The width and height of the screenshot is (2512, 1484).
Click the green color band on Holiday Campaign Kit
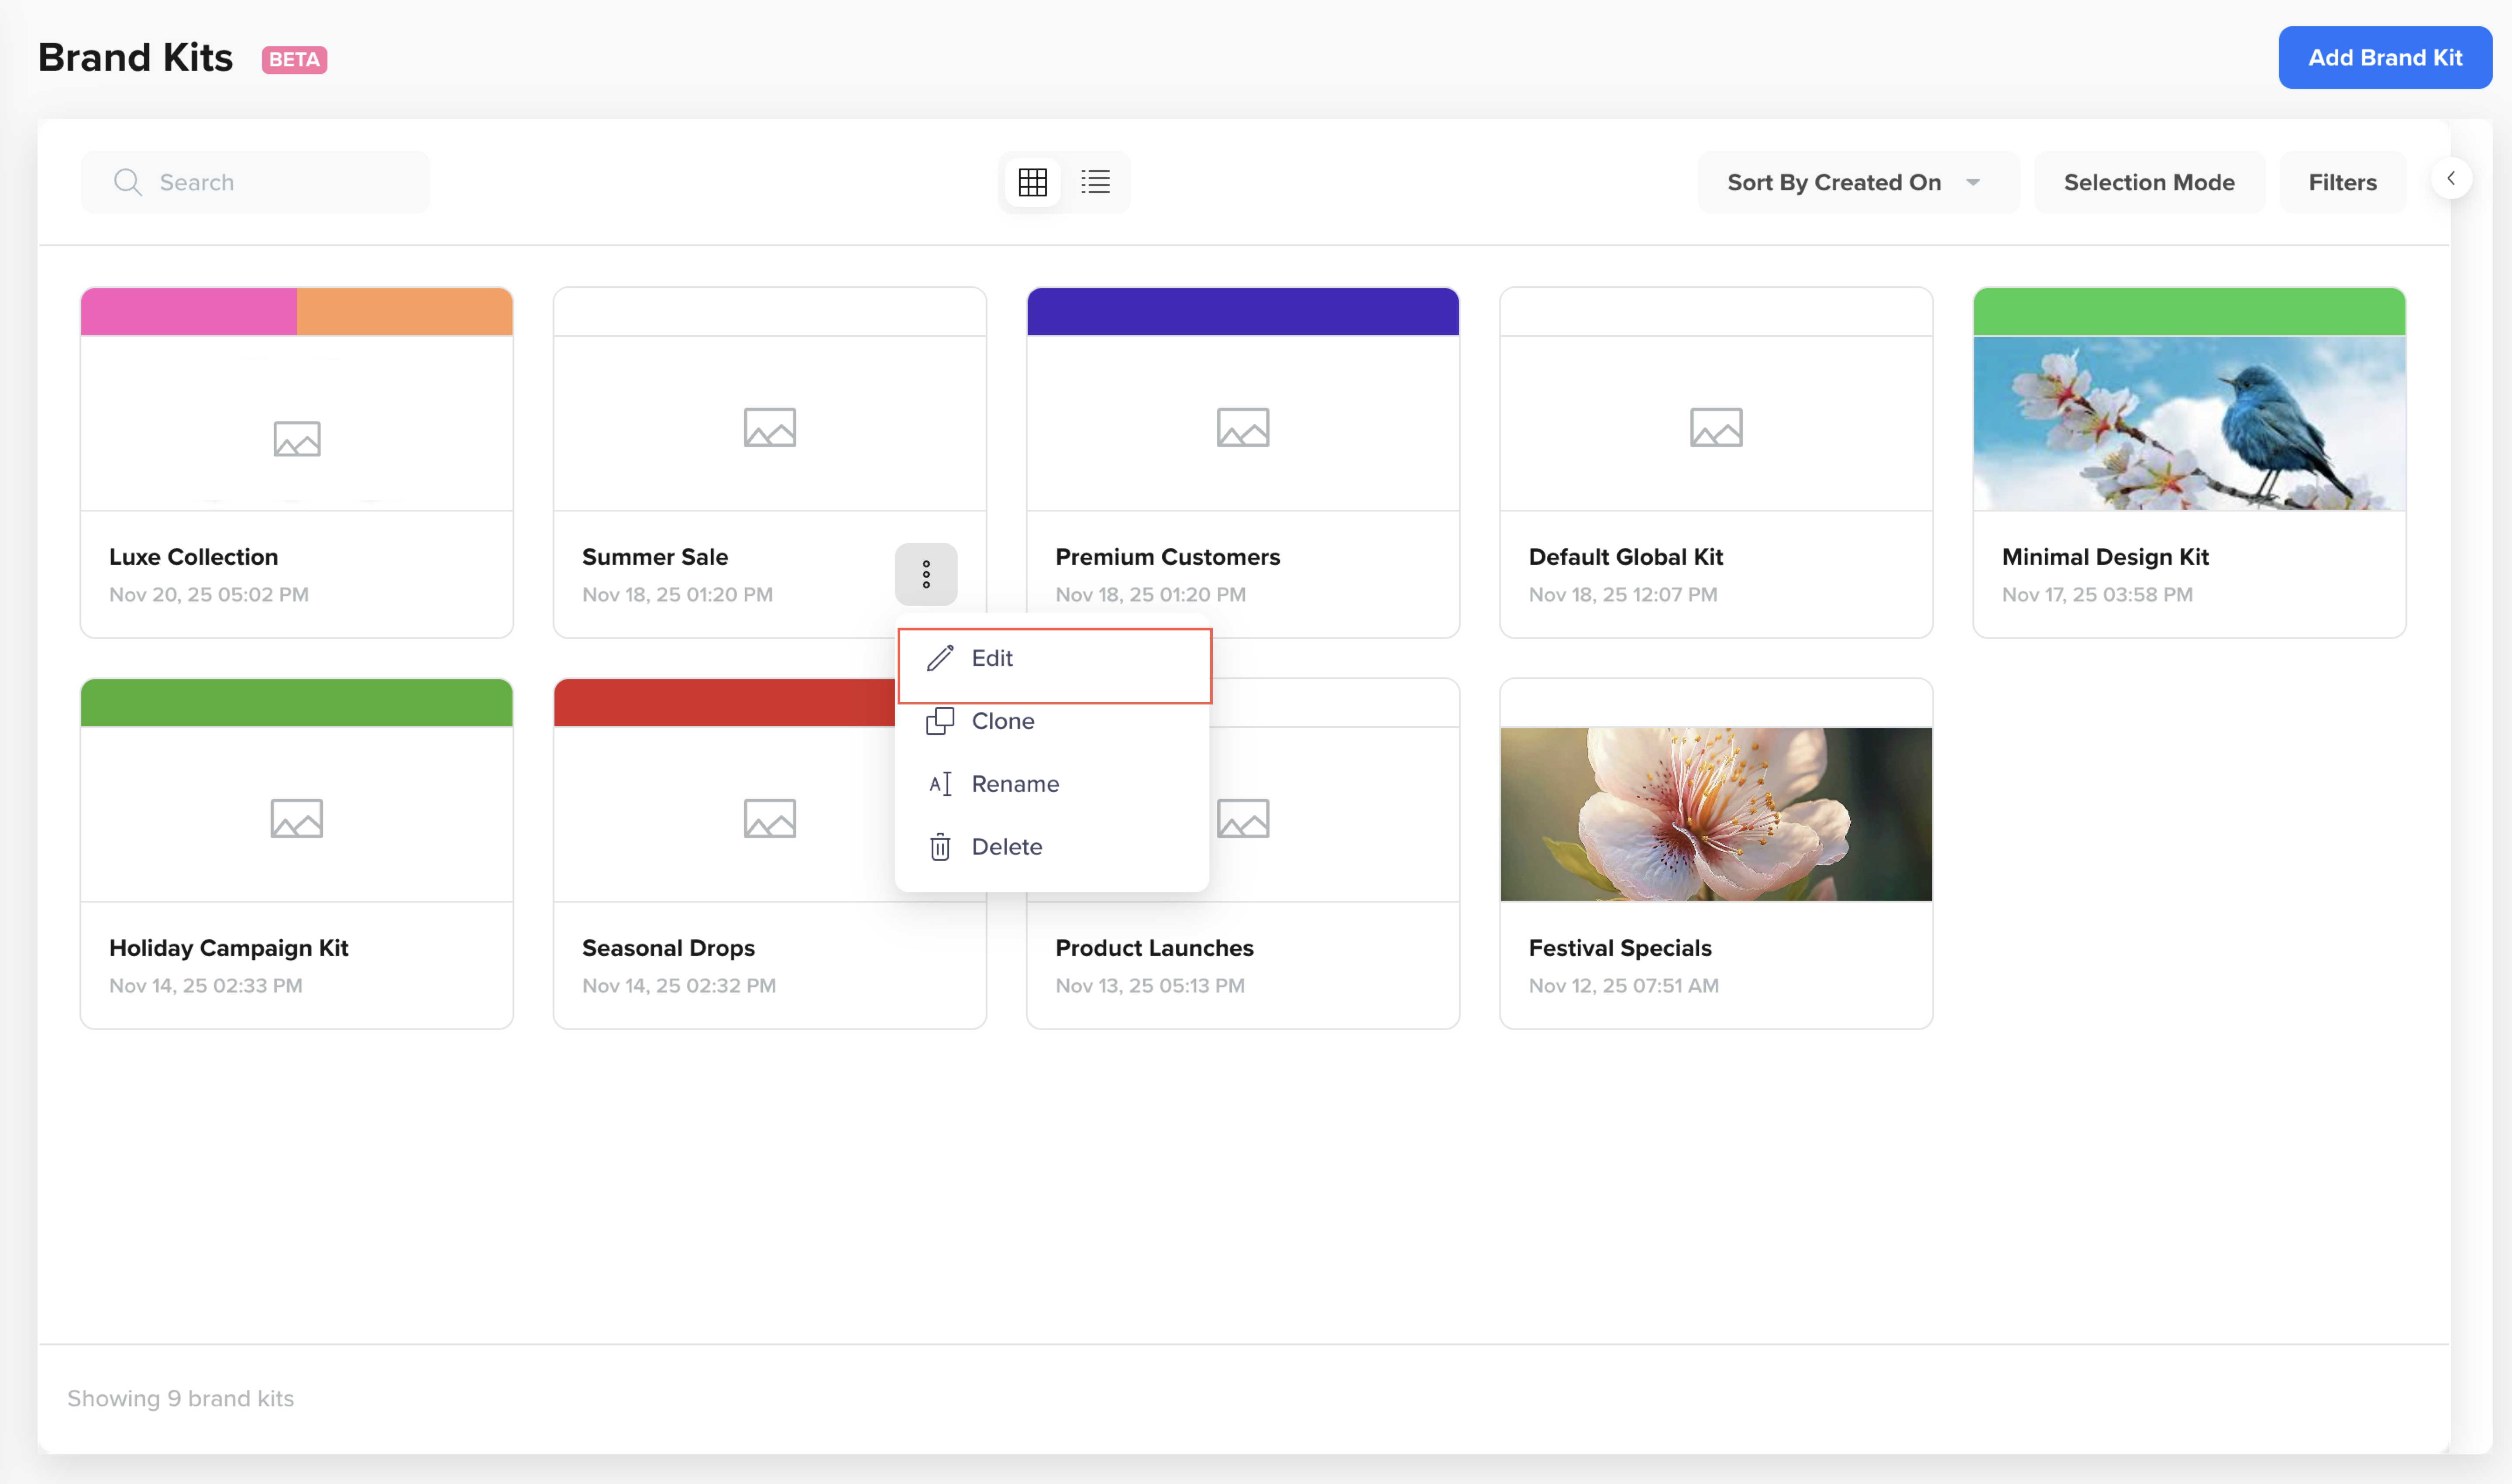(x=297, y=703)
